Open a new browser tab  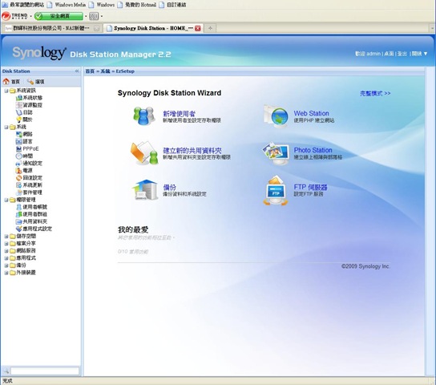[211, 28]
